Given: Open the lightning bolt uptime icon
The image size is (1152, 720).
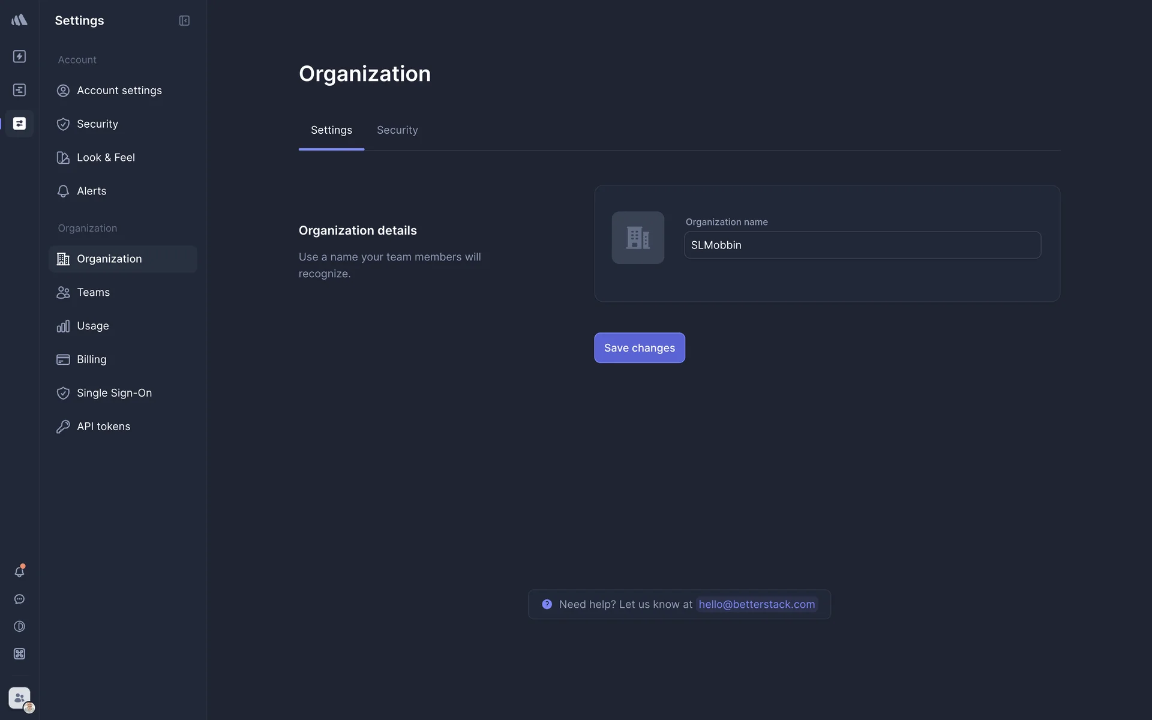Looking at the screenshot, I should click(19, 56).
